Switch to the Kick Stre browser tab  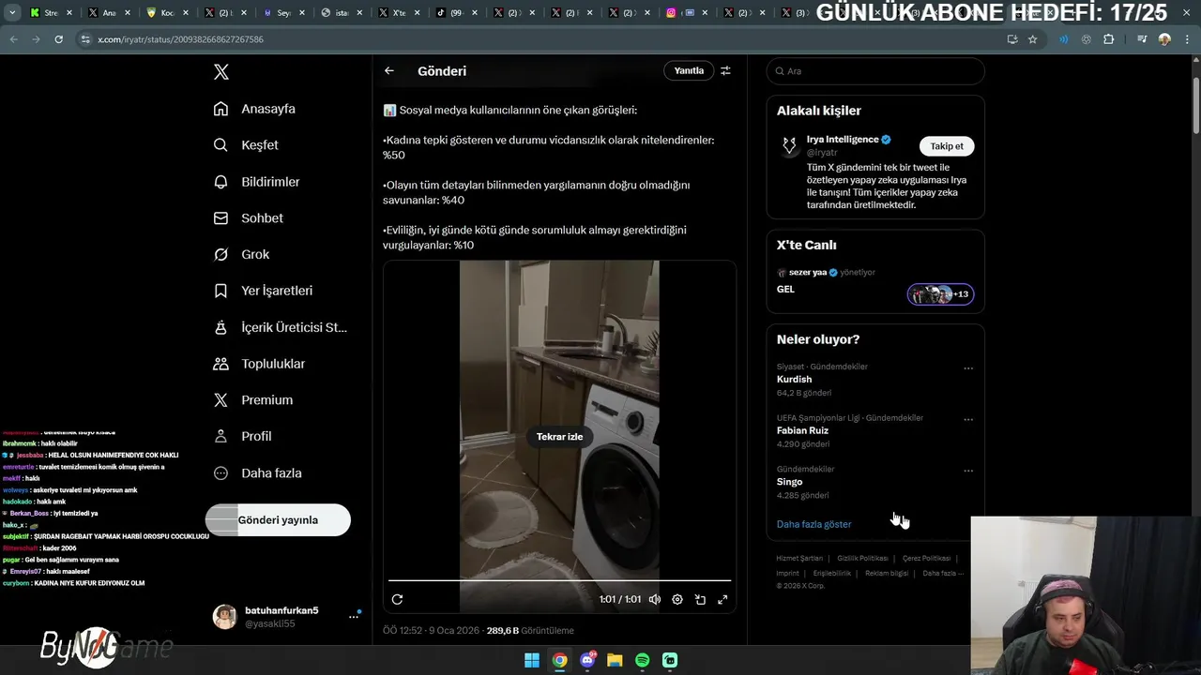tap(49, 13)
